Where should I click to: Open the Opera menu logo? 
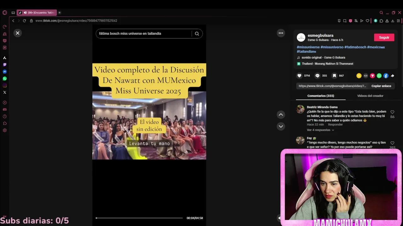pos(4,13)
